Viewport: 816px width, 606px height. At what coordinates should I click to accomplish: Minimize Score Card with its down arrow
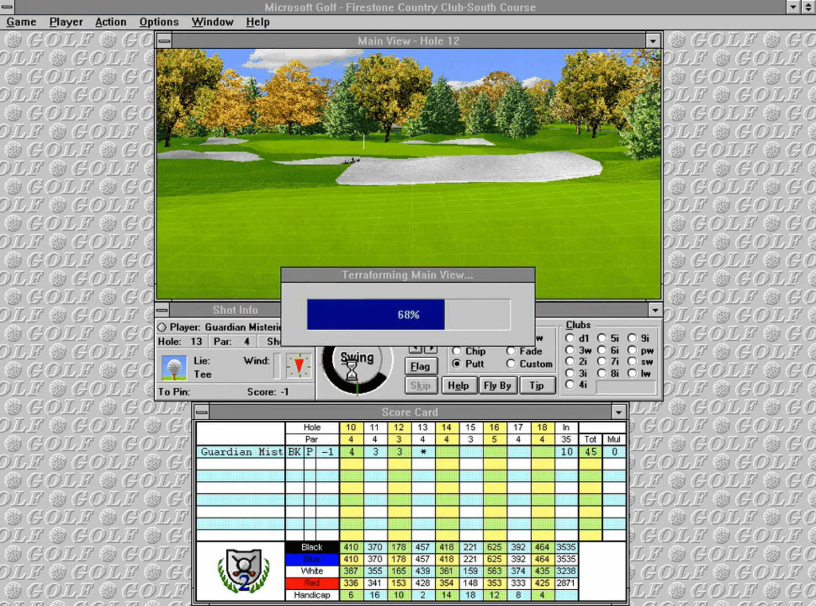point(618,412)
